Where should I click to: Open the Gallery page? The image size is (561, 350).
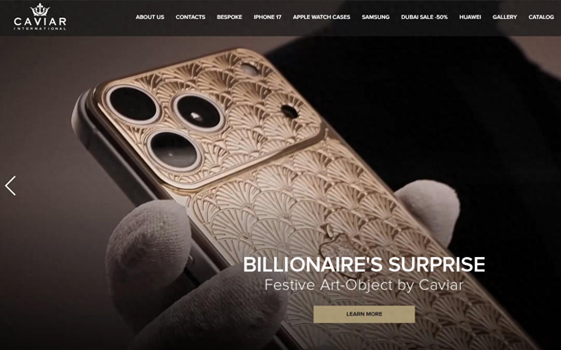tap(505, 17)
